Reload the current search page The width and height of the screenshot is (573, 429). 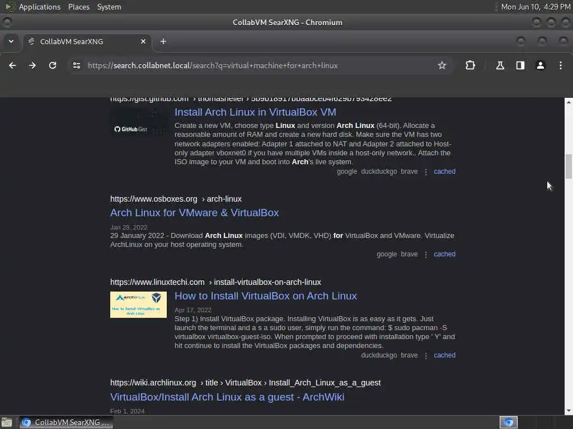tap(53, 65)
